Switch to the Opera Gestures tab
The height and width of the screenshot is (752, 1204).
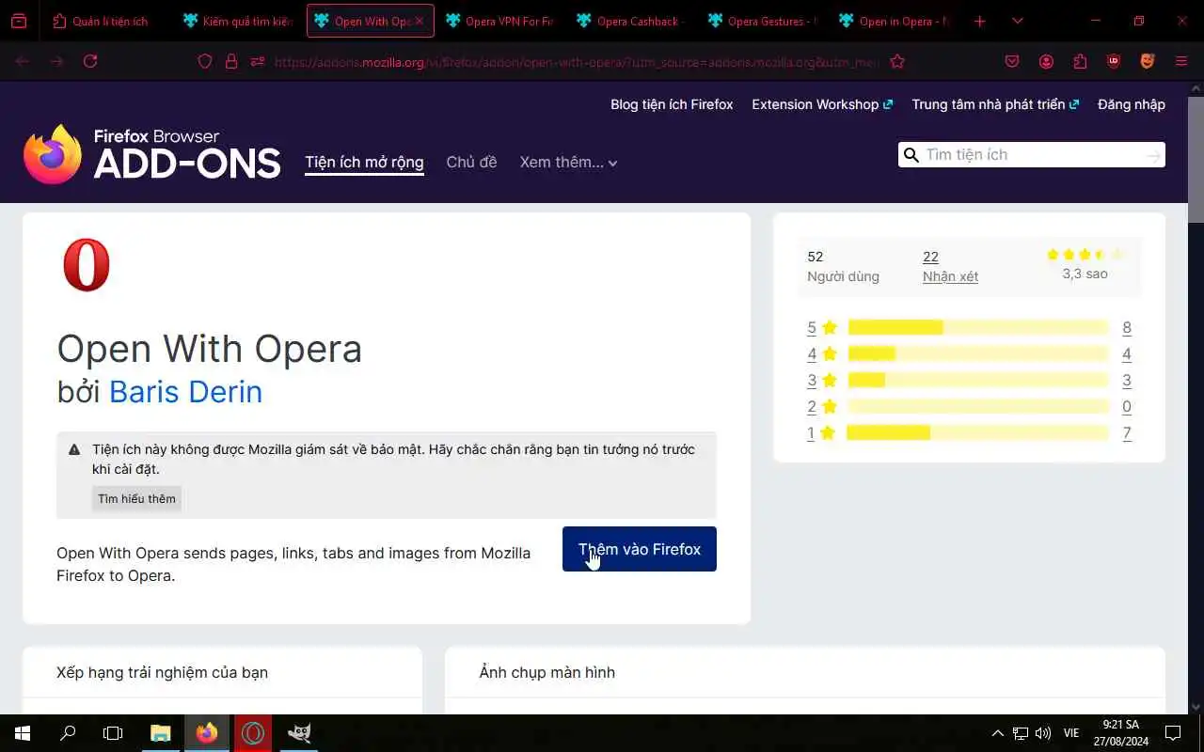coord(763,21)
